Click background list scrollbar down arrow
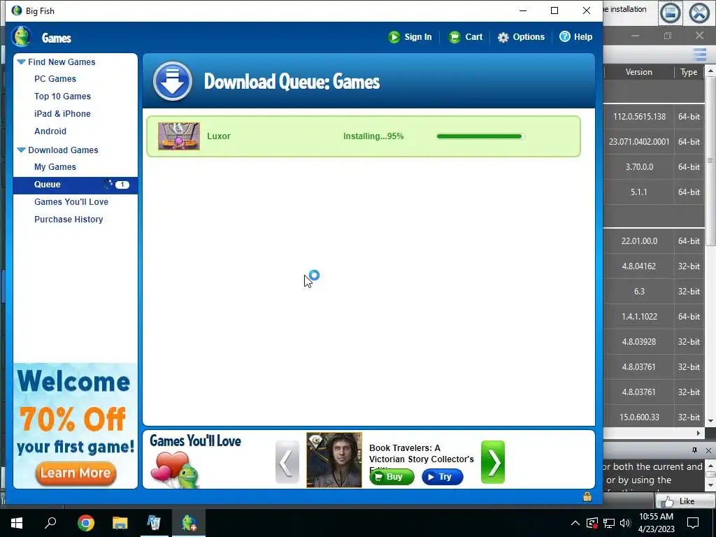This screenshot has width=716, height=537. point(710,420)
